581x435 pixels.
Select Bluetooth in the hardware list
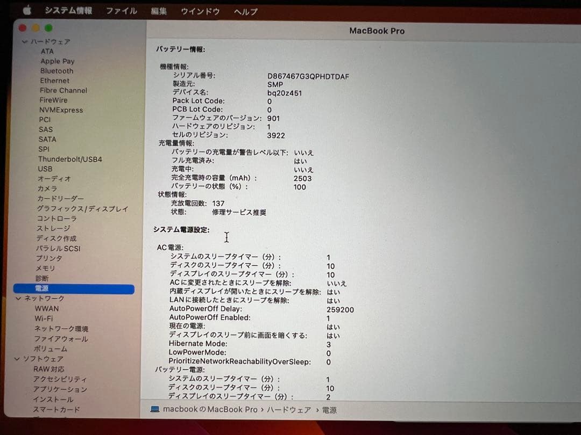[x=56, y=70]
